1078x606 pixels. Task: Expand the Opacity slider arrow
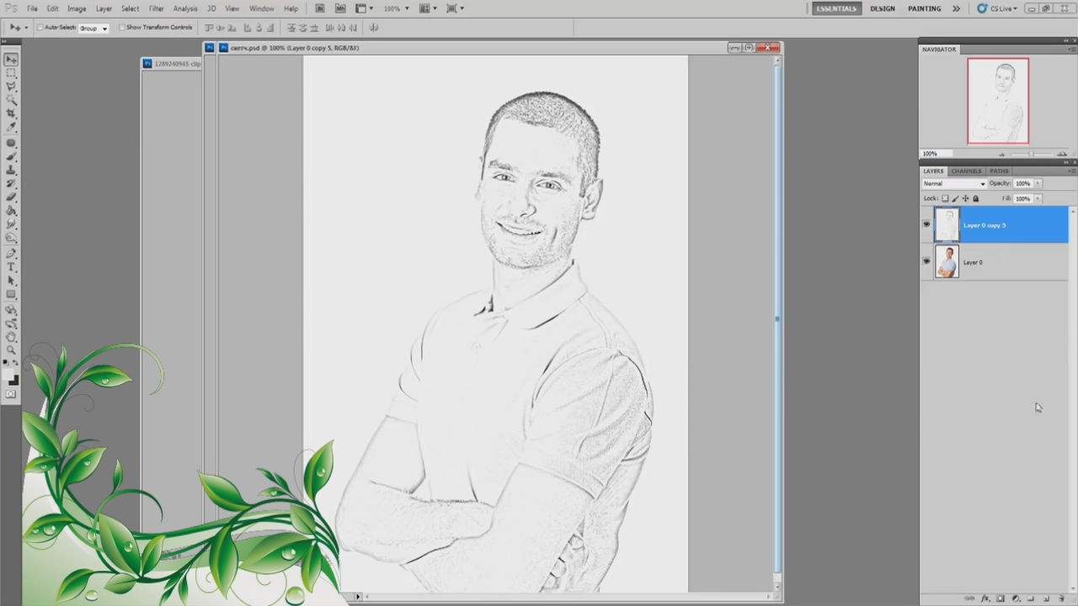(1038, 183)
